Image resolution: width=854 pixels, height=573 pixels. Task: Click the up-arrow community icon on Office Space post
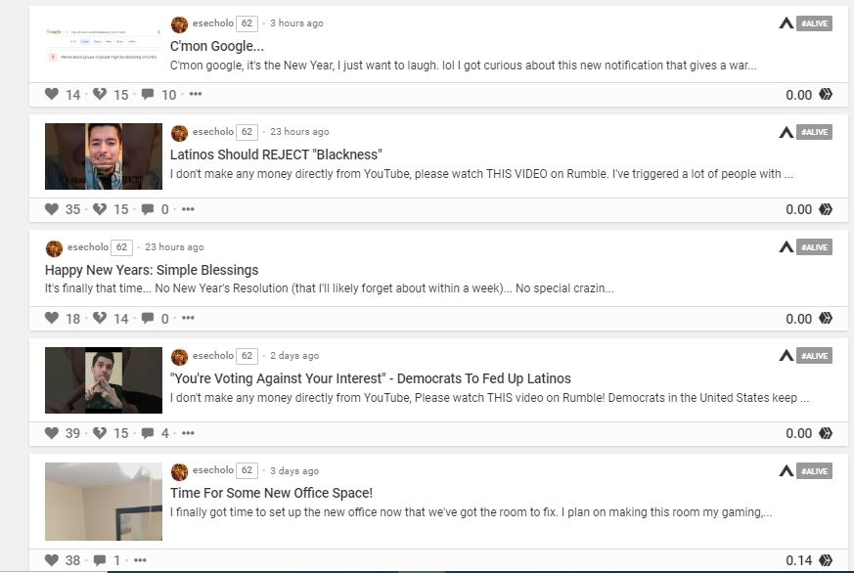(x=786, y=470)
